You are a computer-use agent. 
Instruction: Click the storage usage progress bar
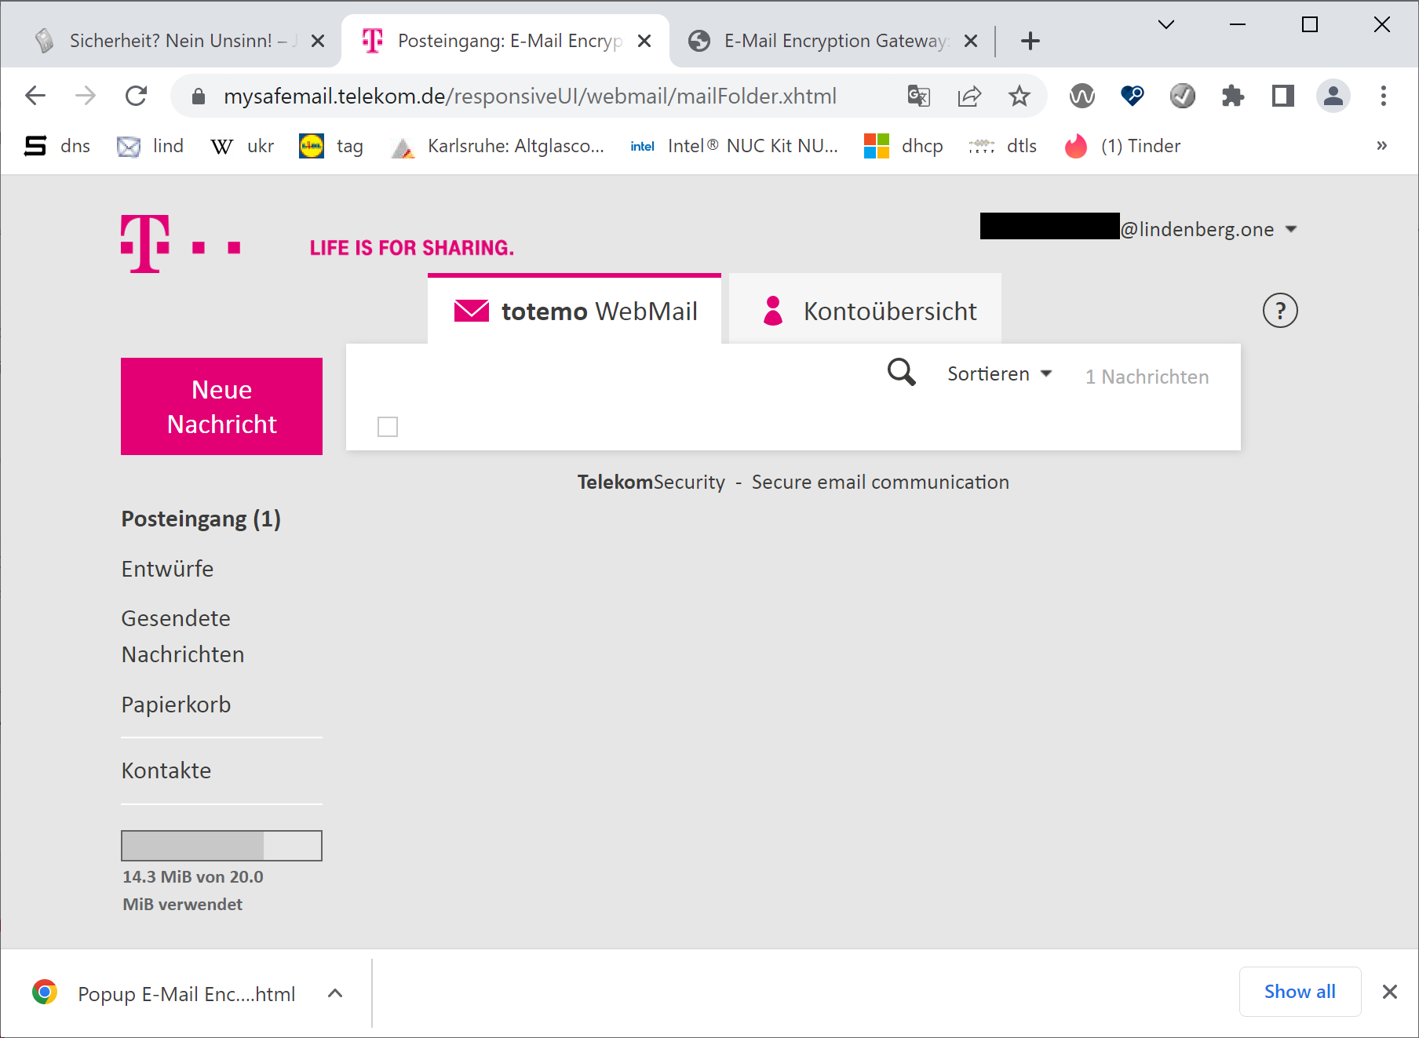click(x=221, y=846)
